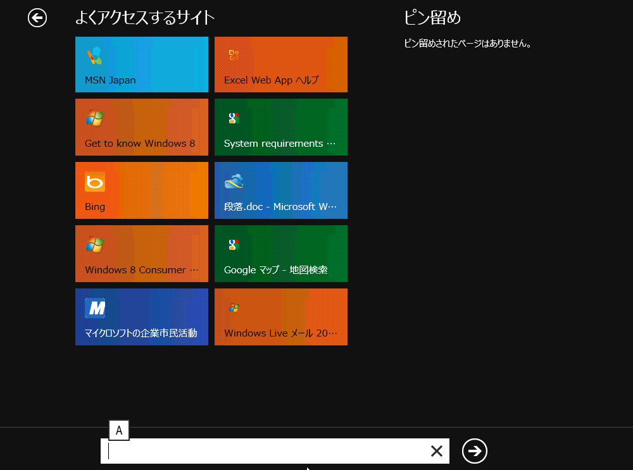This screenshot has width=633, height=470.
Task: Open the 段落.doc Microsoft Word tile
Action: pyautogui.click(x=281, y=190)
